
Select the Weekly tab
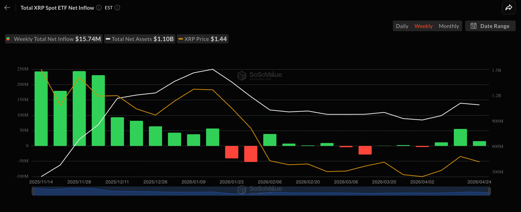pos(423,26)
